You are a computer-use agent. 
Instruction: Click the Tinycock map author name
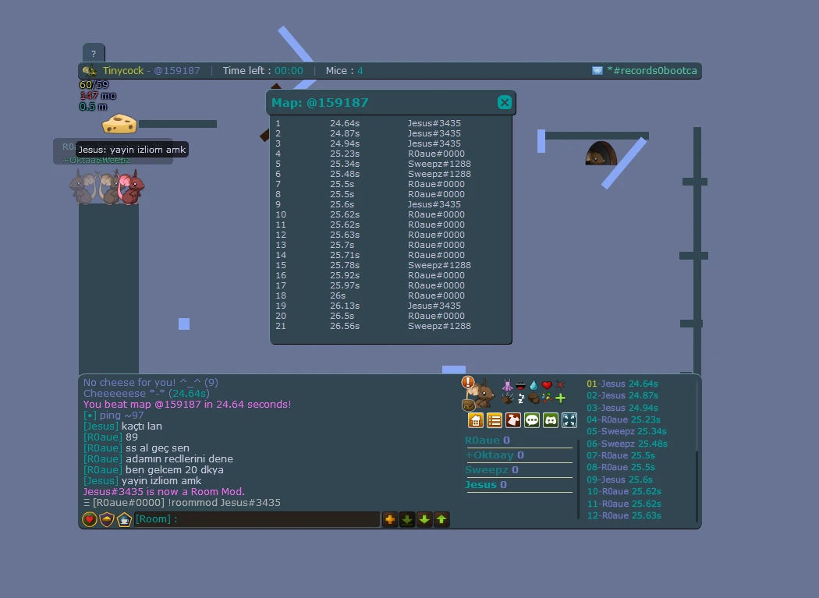(x=122, y=70)
